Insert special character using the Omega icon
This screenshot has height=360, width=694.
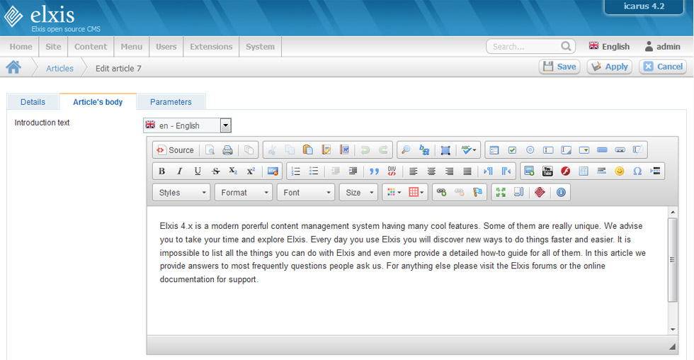click(637, 171)
